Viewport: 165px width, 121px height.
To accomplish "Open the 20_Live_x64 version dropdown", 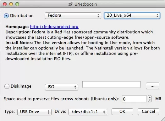I will (x=132, y=15).
